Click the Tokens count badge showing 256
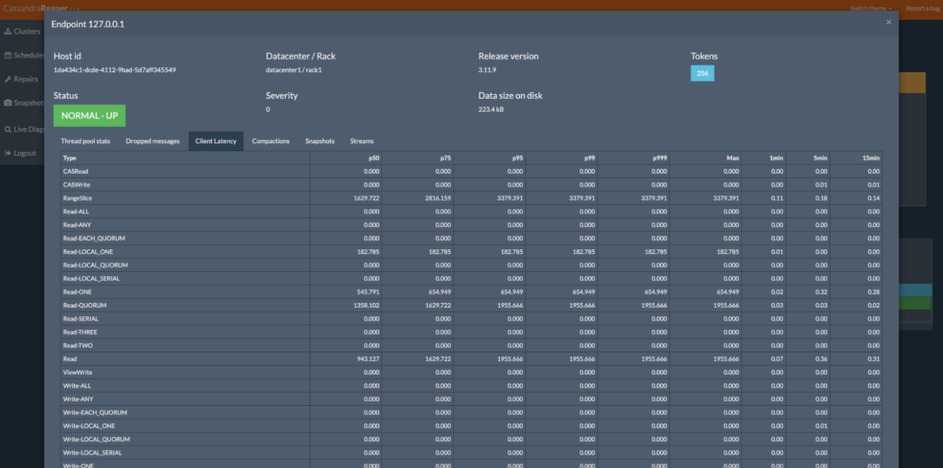This screenshot has height=468, width=943. [x=702, y=73]
